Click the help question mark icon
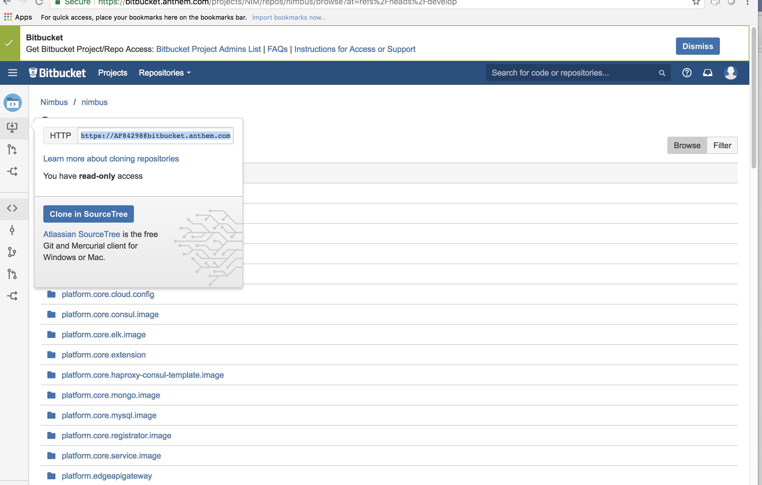This screenshot has width=762, height=485. click(x=686, y=73)
